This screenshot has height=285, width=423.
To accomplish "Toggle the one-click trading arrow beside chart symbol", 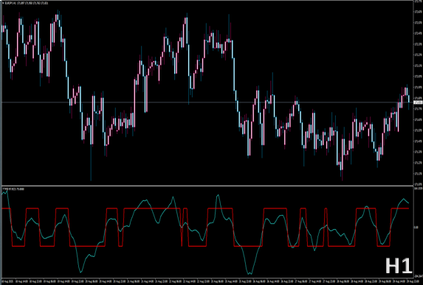I will click(x=3, y=3).
